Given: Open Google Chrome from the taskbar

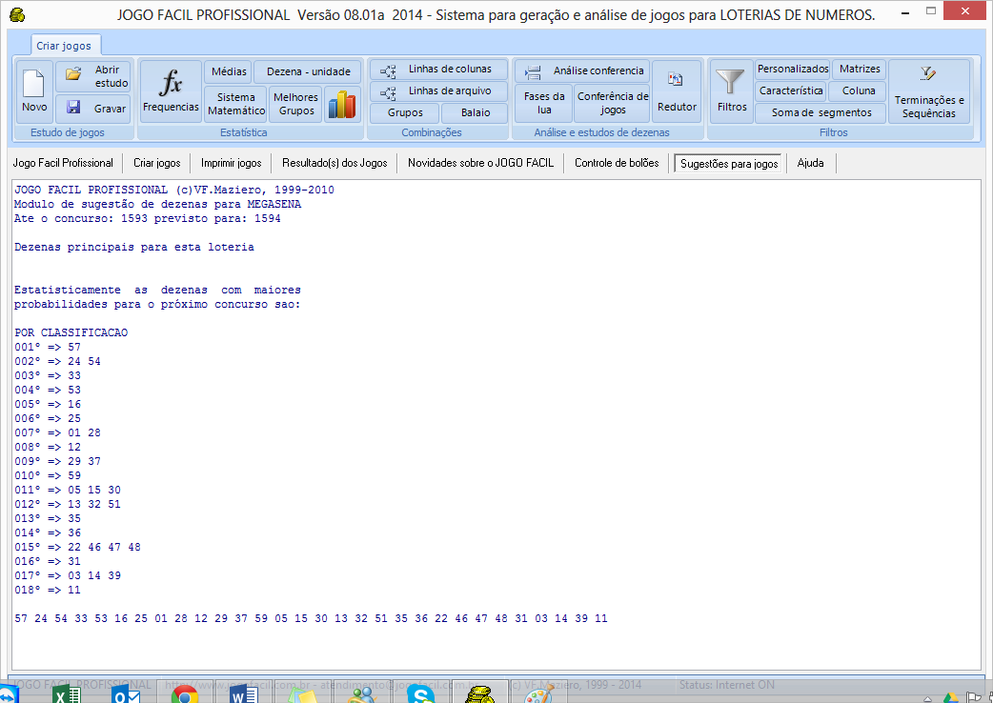Looking at the screenshot, I should [x=184, y=694].
